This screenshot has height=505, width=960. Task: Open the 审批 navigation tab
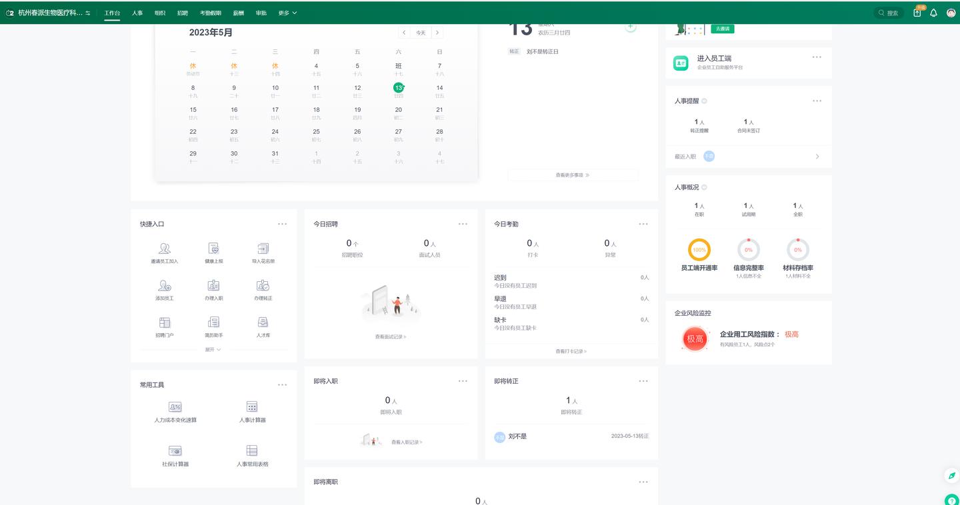[261, 13]
